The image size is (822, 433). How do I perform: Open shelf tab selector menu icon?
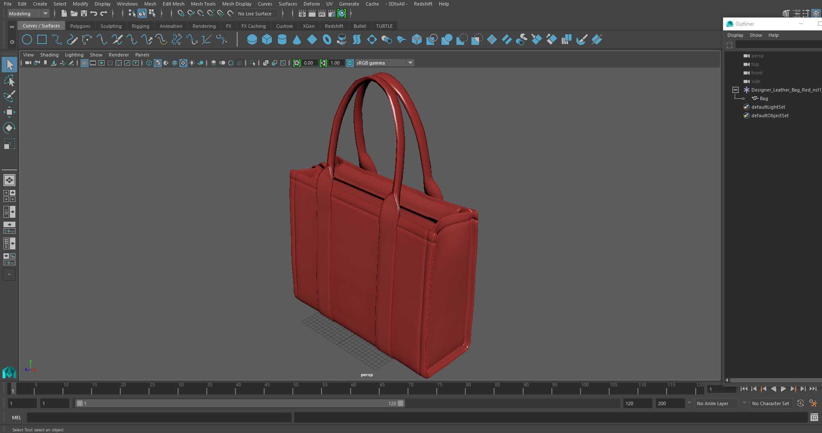click(x=12, y=27)
